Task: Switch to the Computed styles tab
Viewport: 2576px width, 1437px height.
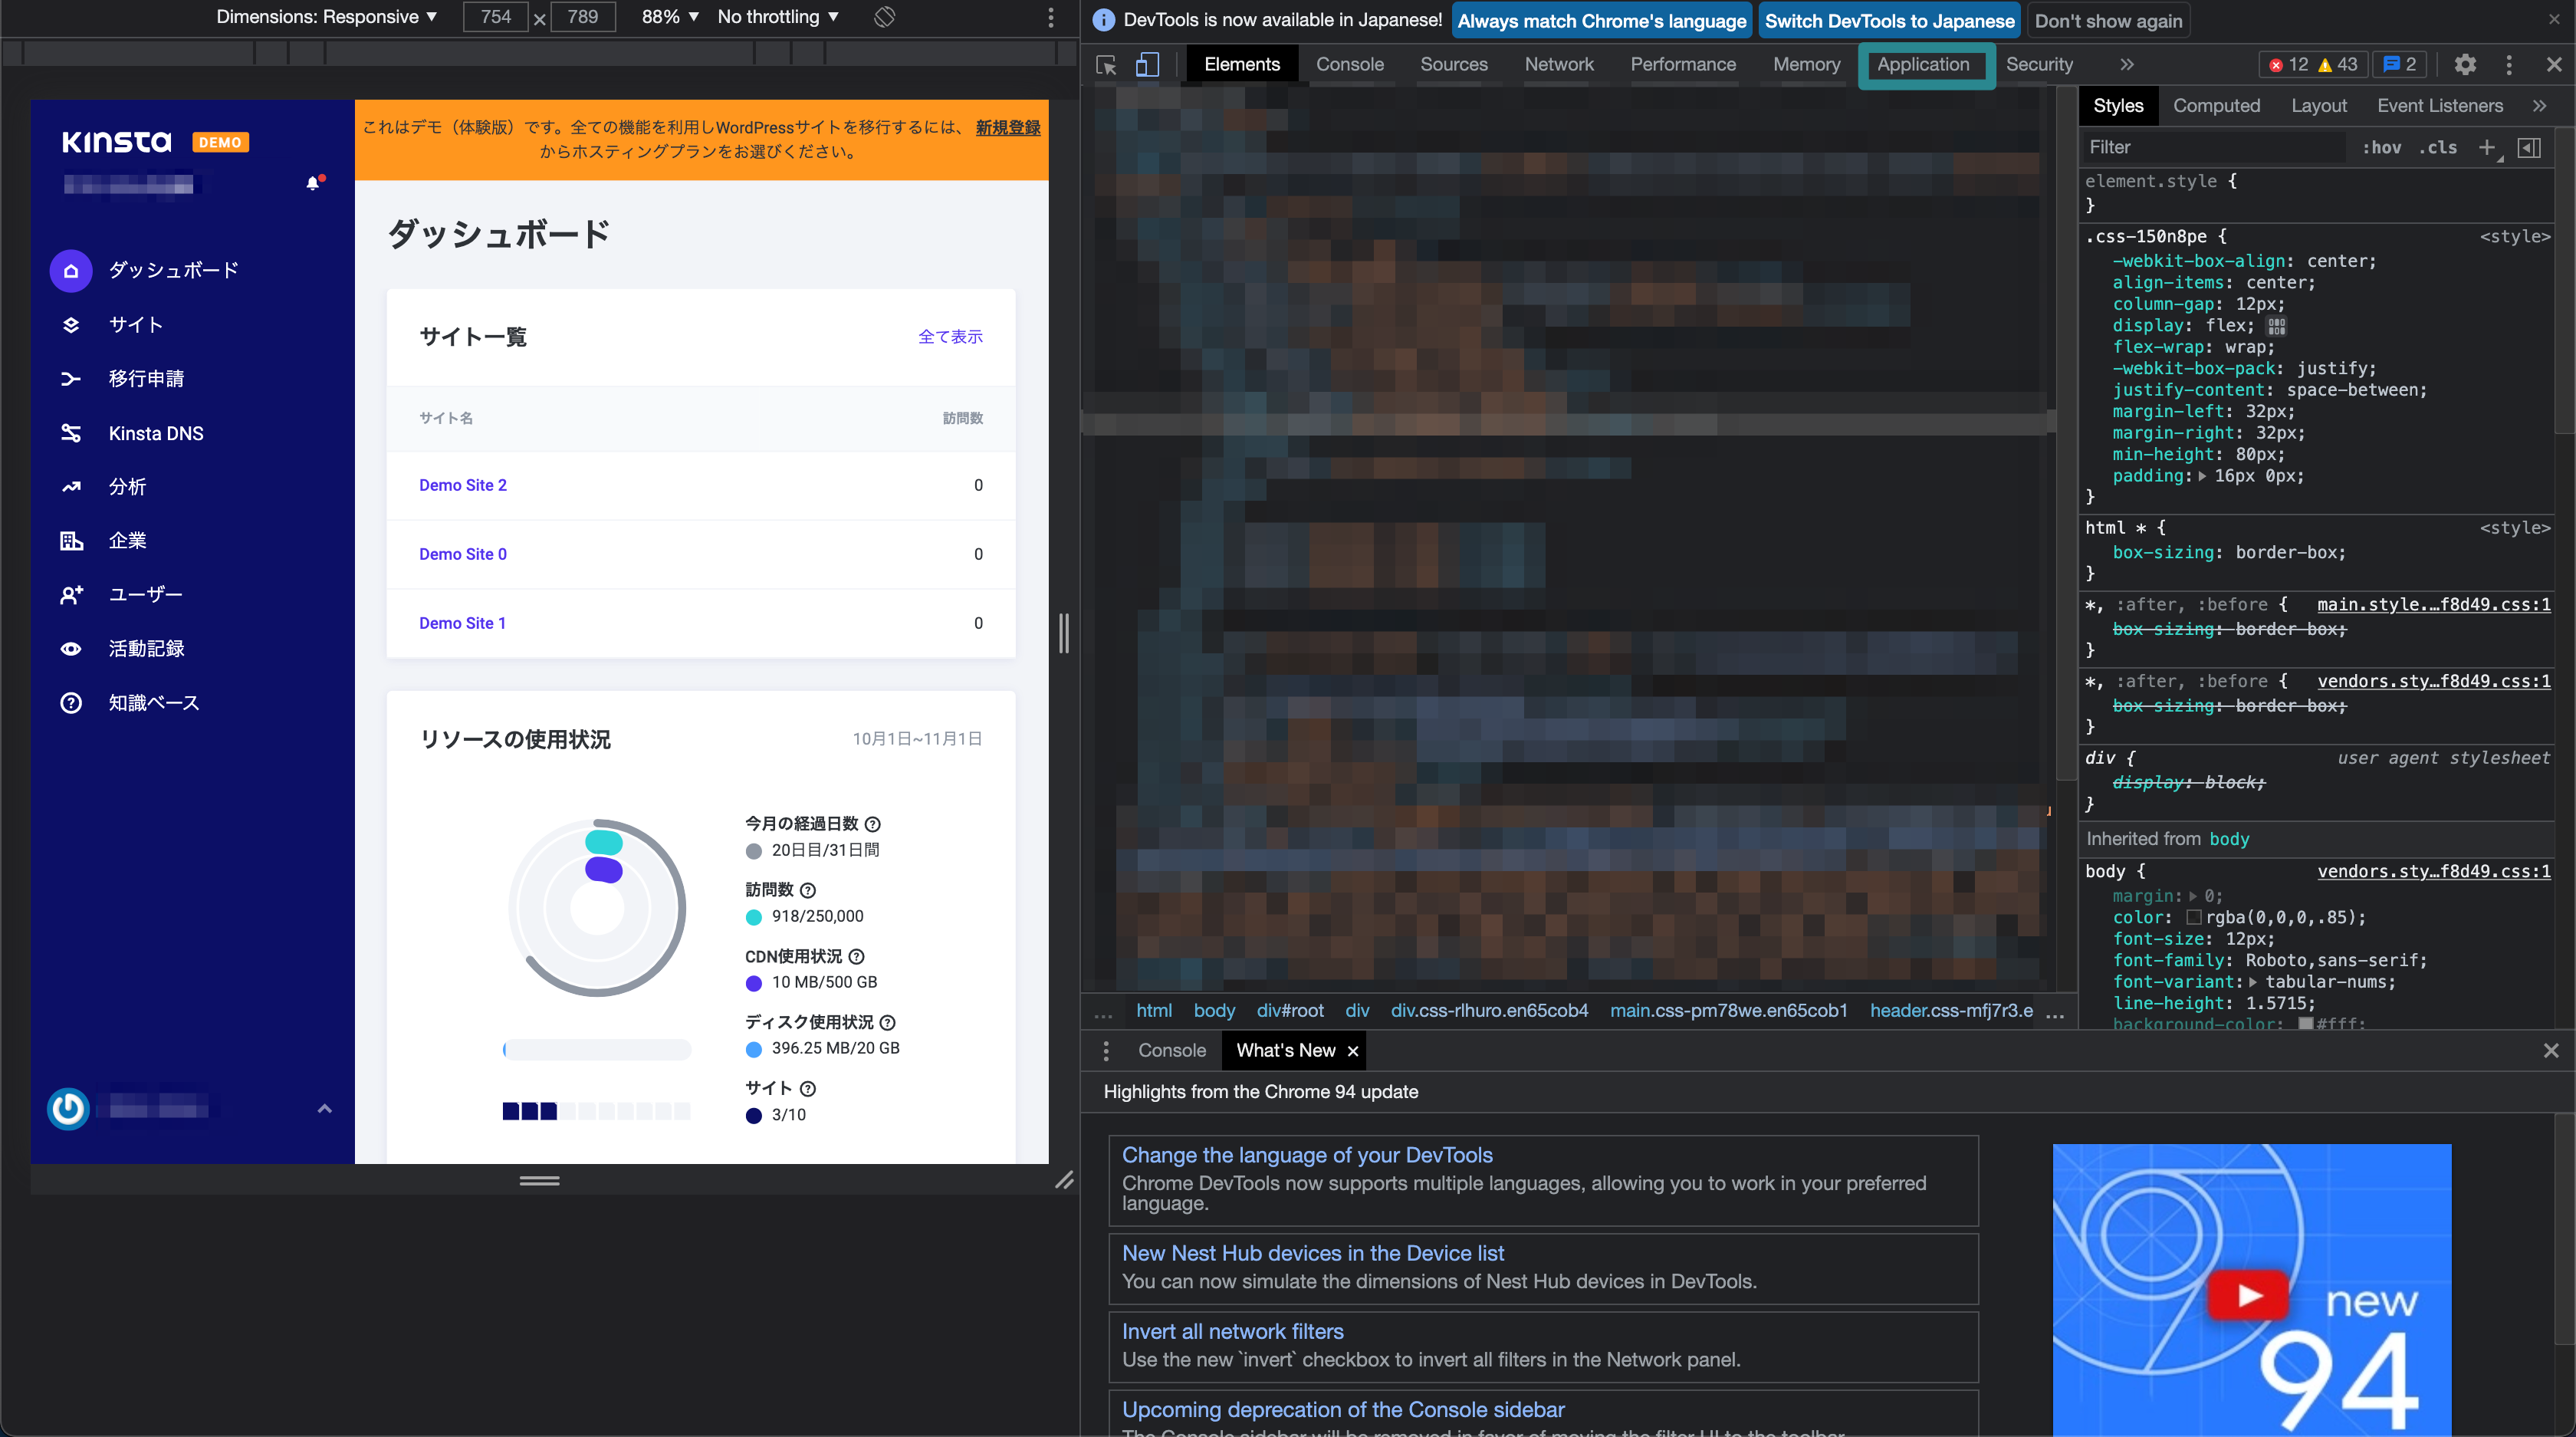Action: click(x=2216, y=106)
